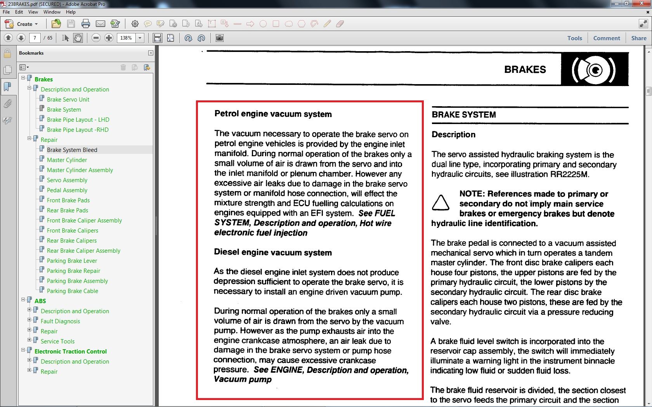This screenshot has height=407, width=652.
Task: Click the security lock panel icon
Action: coord(7,53)
